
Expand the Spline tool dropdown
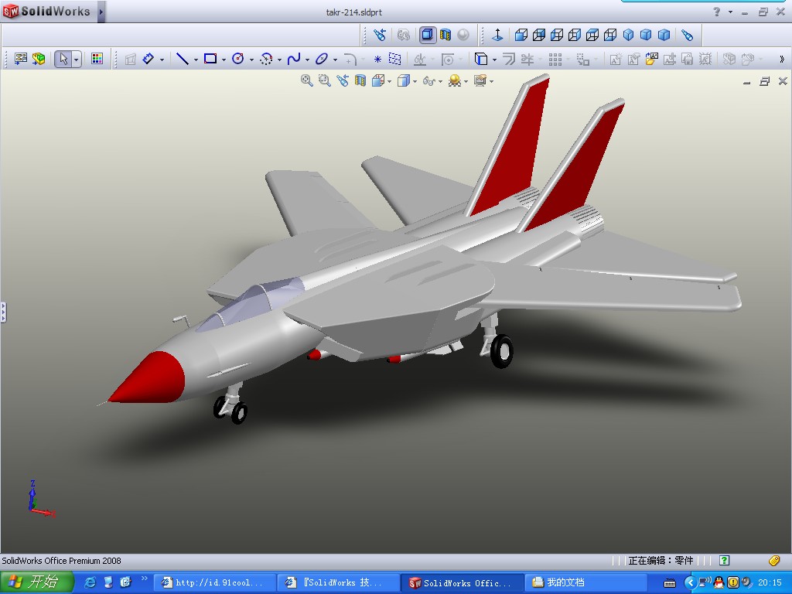click(x=307, y=60)
